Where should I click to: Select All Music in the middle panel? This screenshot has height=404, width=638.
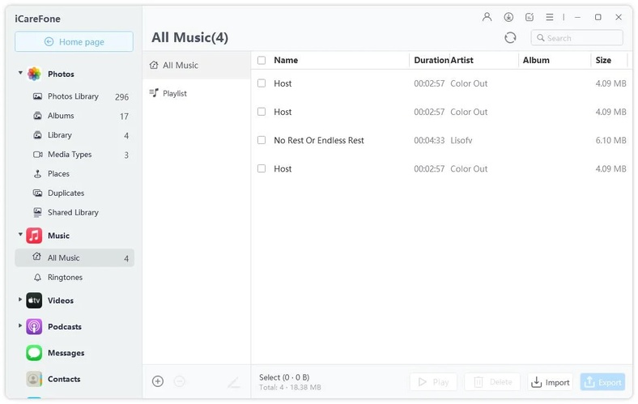click(197, 65)
